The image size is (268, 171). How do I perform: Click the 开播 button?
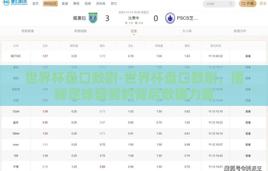(x=248, y=4)
